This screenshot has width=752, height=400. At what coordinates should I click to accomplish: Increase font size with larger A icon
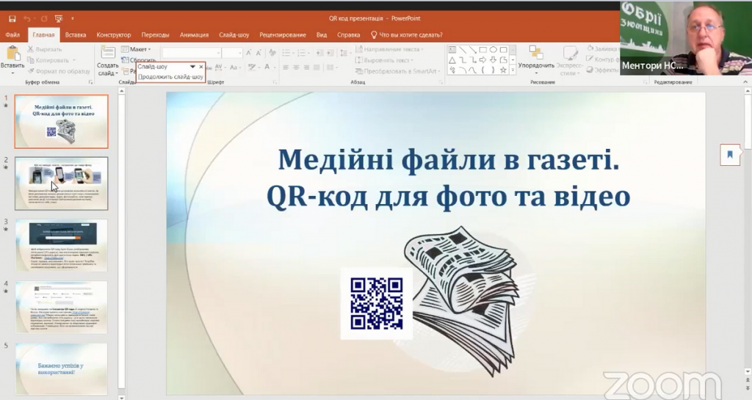[249, 53]
